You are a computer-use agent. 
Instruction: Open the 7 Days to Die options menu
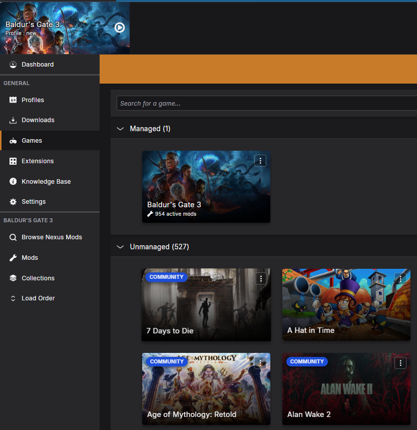260,278
